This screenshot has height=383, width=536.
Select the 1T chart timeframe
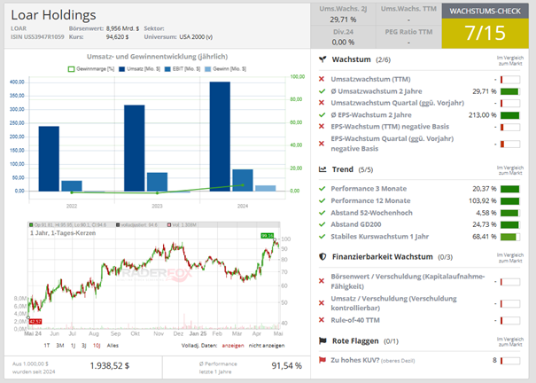click(47, 346)
